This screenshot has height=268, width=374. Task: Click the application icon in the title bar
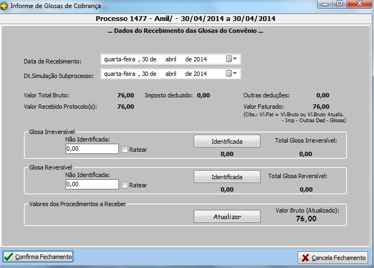pyautogui.click(x=5, y=6)
